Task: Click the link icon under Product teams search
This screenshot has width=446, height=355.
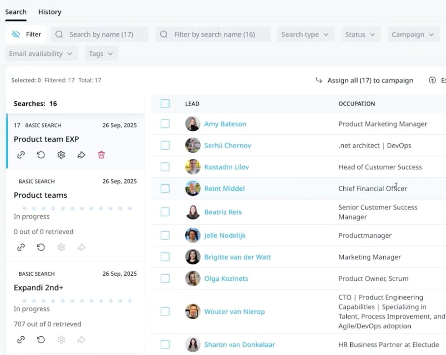Action: click(21, 247)
